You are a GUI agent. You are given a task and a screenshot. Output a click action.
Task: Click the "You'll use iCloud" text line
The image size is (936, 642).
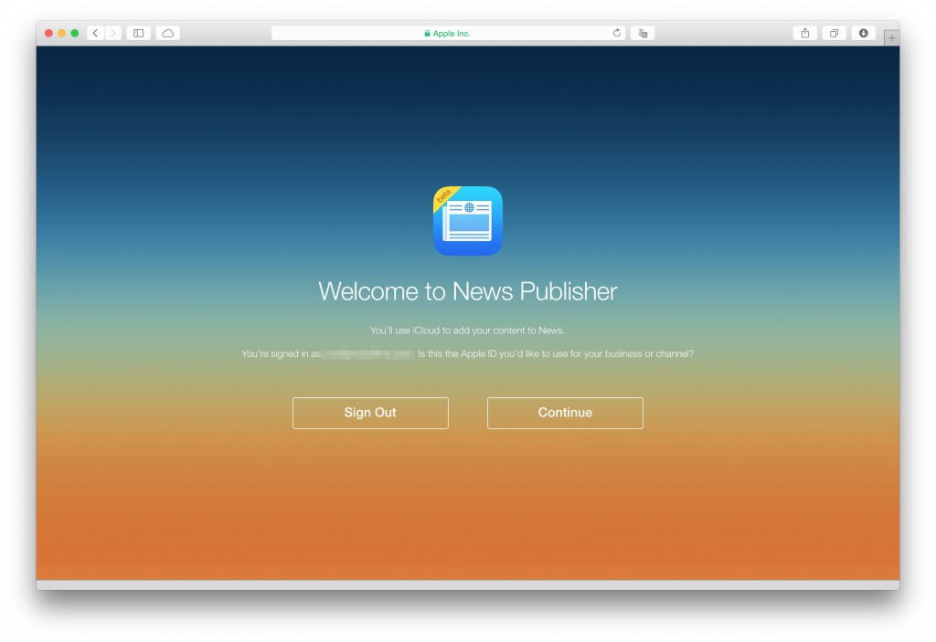click(467, 331)
